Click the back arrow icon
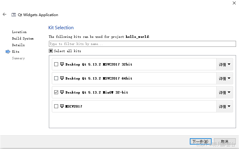Screen dimensions: 239x149 click(x=4, y=14)
